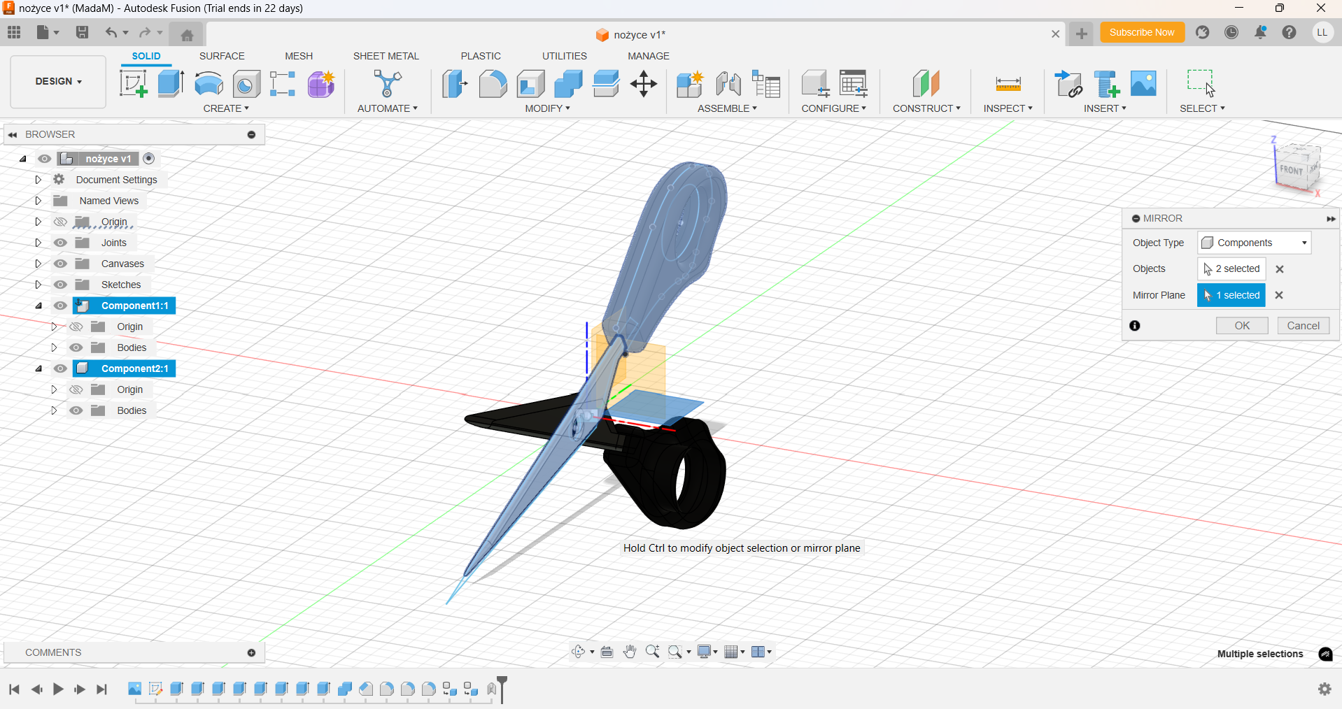
Task: Select the Press Pull tool icon
Action: [455, 84]
